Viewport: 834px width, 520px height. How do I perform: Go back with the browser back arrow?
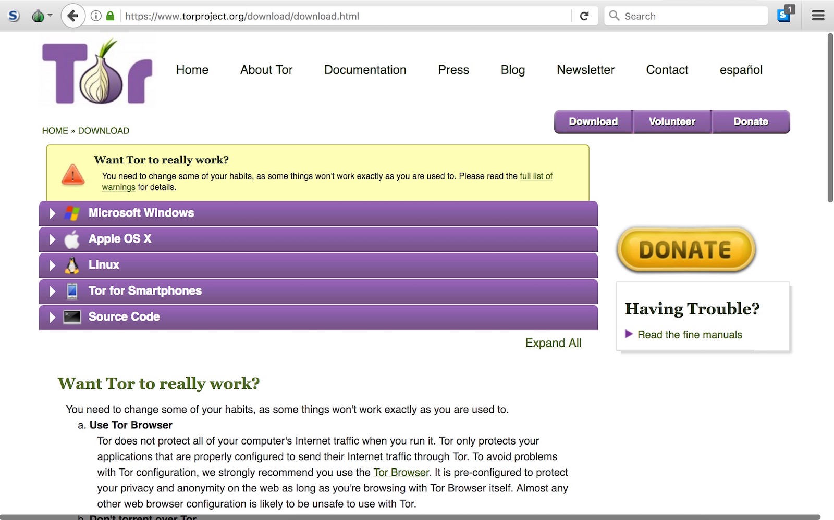pos(73,16)
